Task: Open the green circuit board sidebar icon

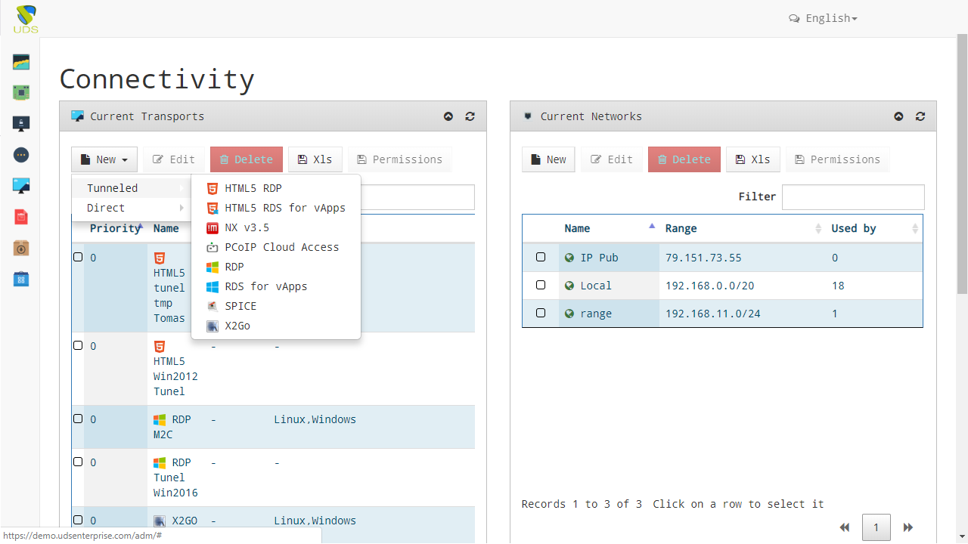Action: [x=21, y=93]
